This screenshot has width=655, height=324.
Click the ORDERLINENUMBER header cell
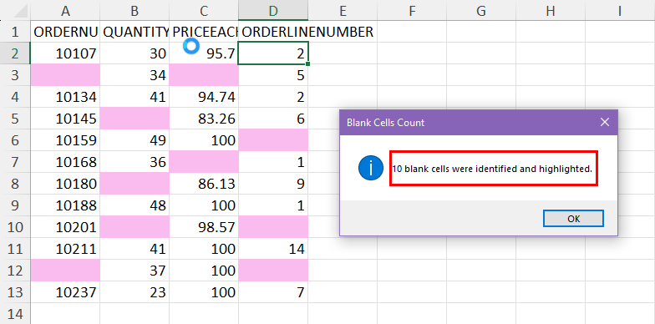coord(273,32)
